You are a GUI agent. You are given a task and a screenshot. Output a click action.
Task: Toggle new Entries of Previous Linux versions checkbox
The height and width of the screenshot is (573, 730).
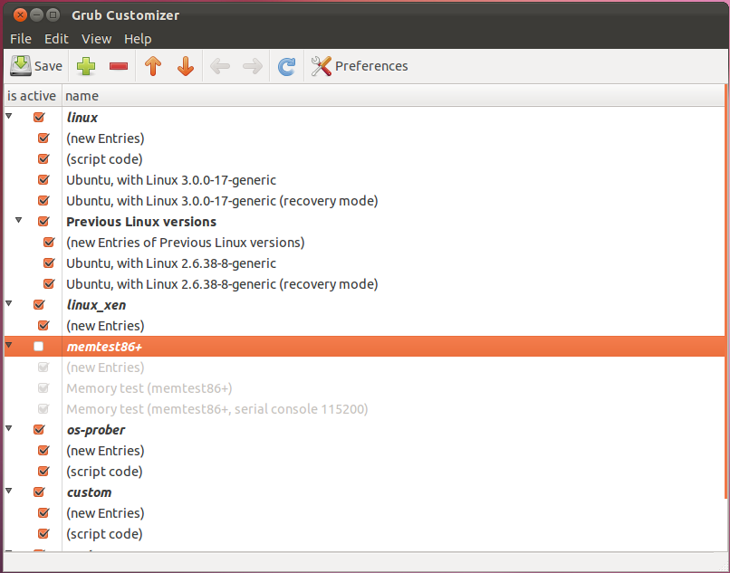pyautogui.click(x=49, y=242)
